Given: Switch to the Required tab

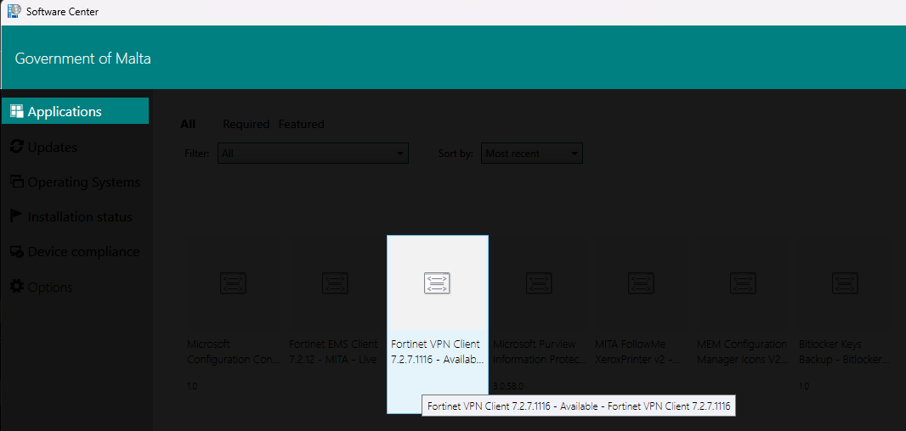Looking at the screenshot, I should tap(246, 124).
